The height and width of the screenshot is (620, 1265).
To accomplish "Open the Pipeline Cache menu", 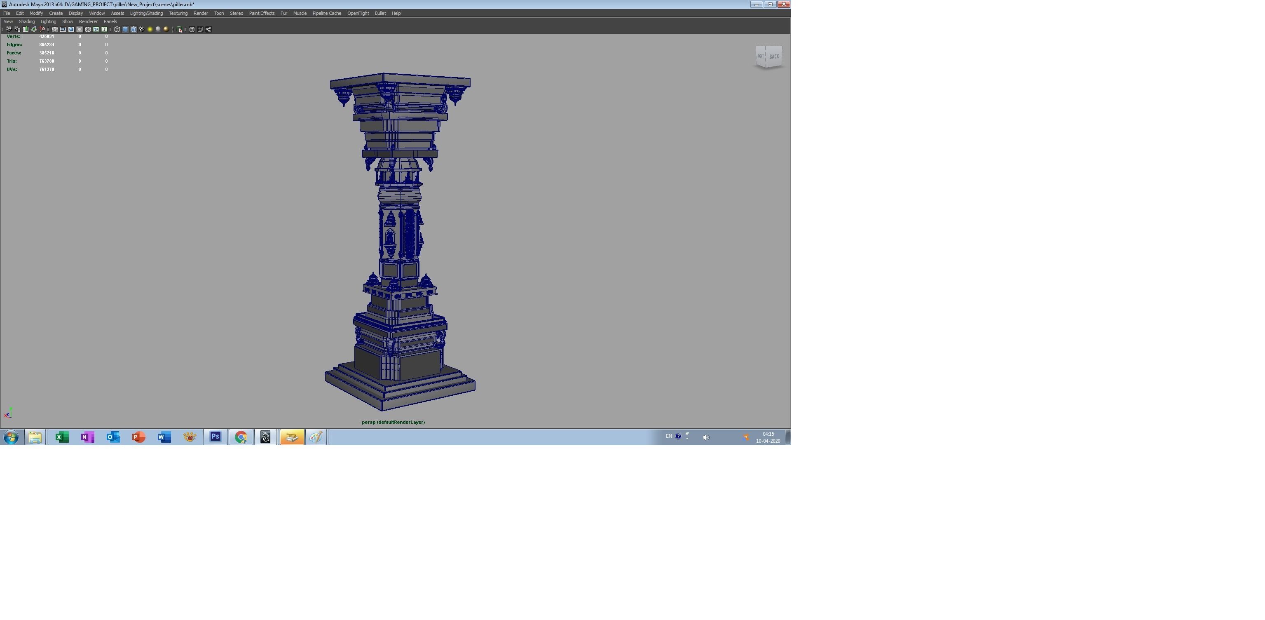I will (327, 13).
